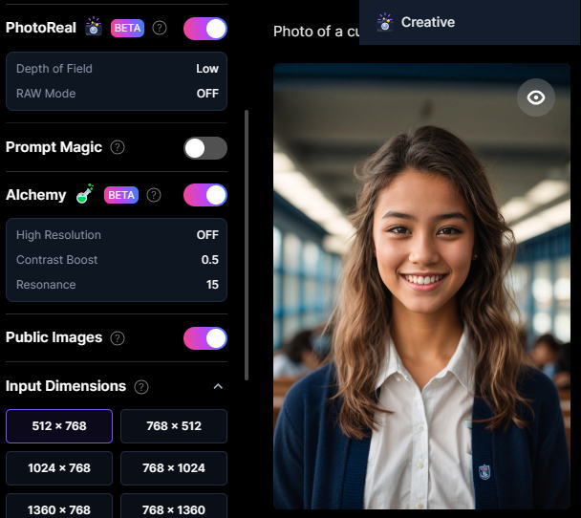Click the help icon beside PhotoReal
The image size is (581, 518).
click(x=160, y=28)
